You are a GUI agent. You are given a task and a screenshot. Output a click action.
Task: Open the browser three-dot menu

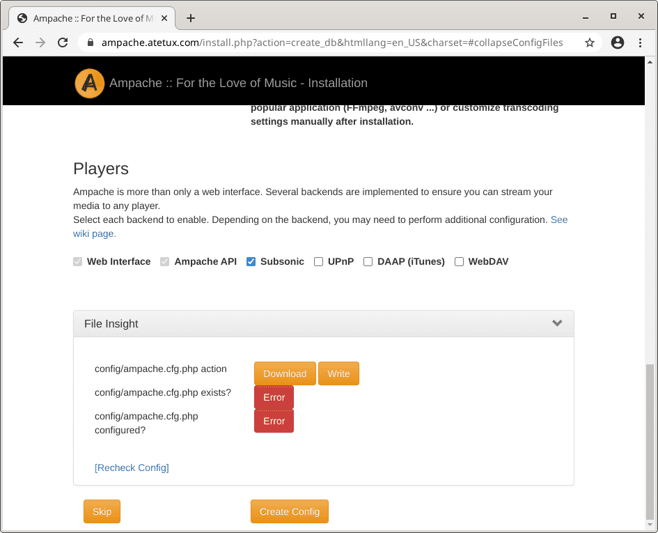tap(641, 43)
